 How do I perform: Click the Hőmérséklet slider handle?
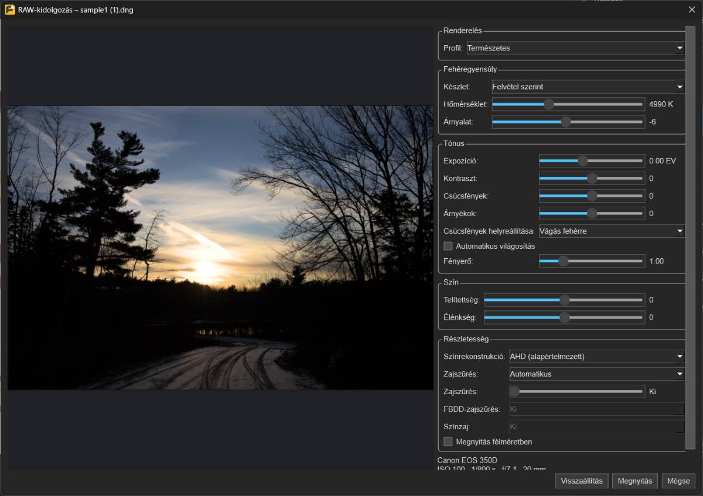point(549,104)
